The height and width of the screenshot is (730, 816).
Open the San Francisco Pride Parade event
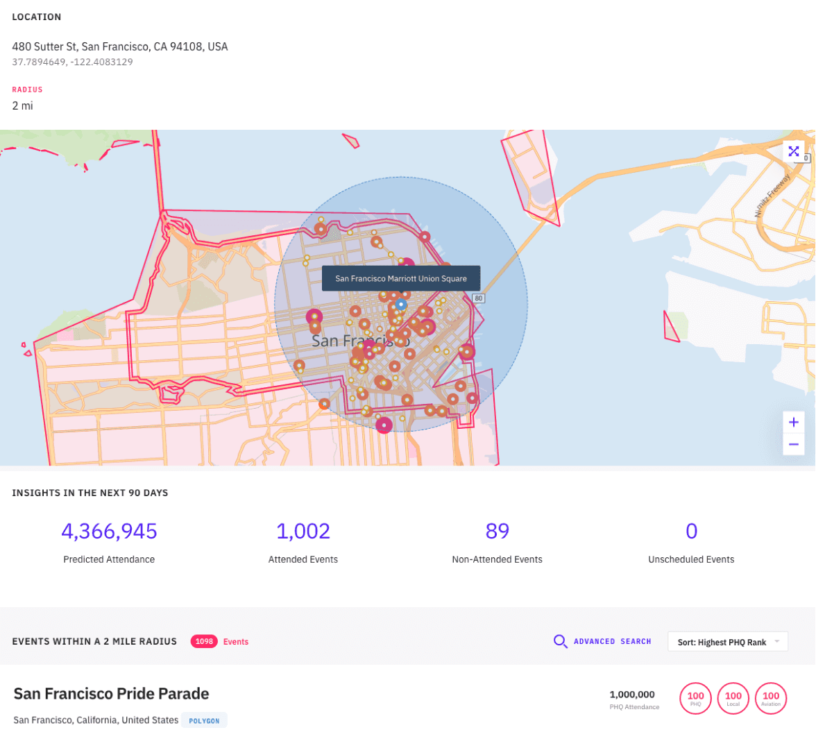tap(112, 693)
